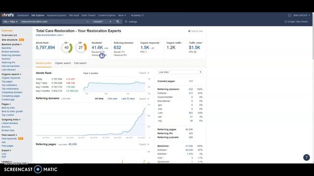Image resolution: width=314 pixels, height=176 pixels.
Task: Open Dashboard in top navigation
Action: [23, 15]
